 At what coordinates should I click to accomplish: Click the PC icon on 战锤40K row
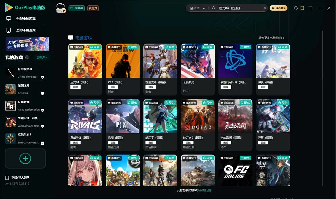pyautogui.click(x=42, y=126)
